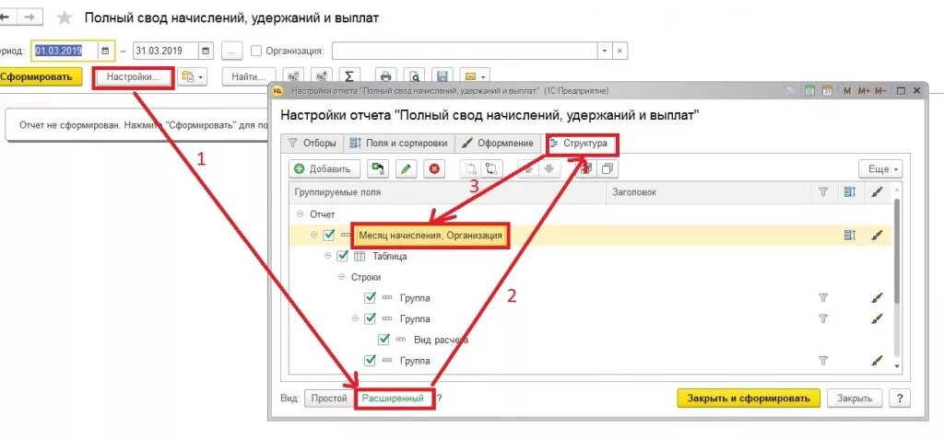Switch the view to Простой
This screenshot has height=439, width=944.
click(x=329, y=399)
